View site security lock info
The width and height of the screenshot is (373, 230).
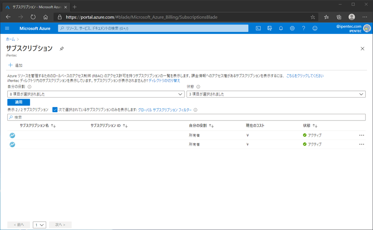click(60, 17)
